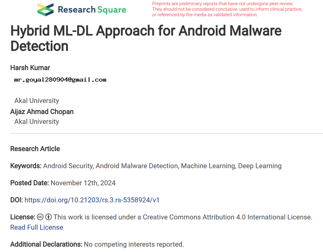Click the article title Hybrid ML-DL Approach
Screen dimensions: 323x252
tap(146, 38)
